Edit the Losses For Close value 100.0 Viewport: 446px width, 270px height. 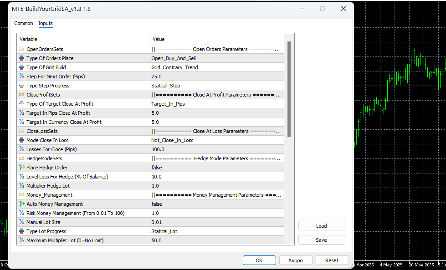click(217, 149)
